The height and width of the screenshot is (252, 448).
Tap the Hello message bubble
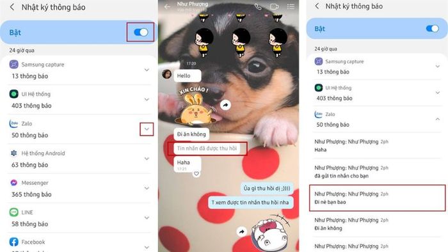pos(187,75)
